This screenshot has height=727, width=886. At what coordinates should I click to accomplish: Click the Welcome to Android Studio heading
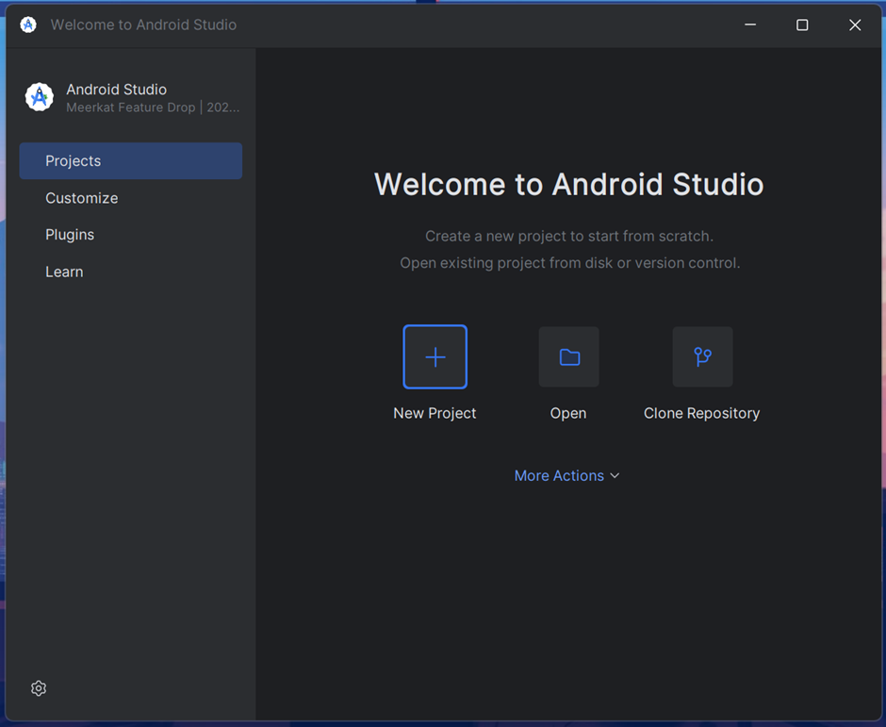coord(569,184)
